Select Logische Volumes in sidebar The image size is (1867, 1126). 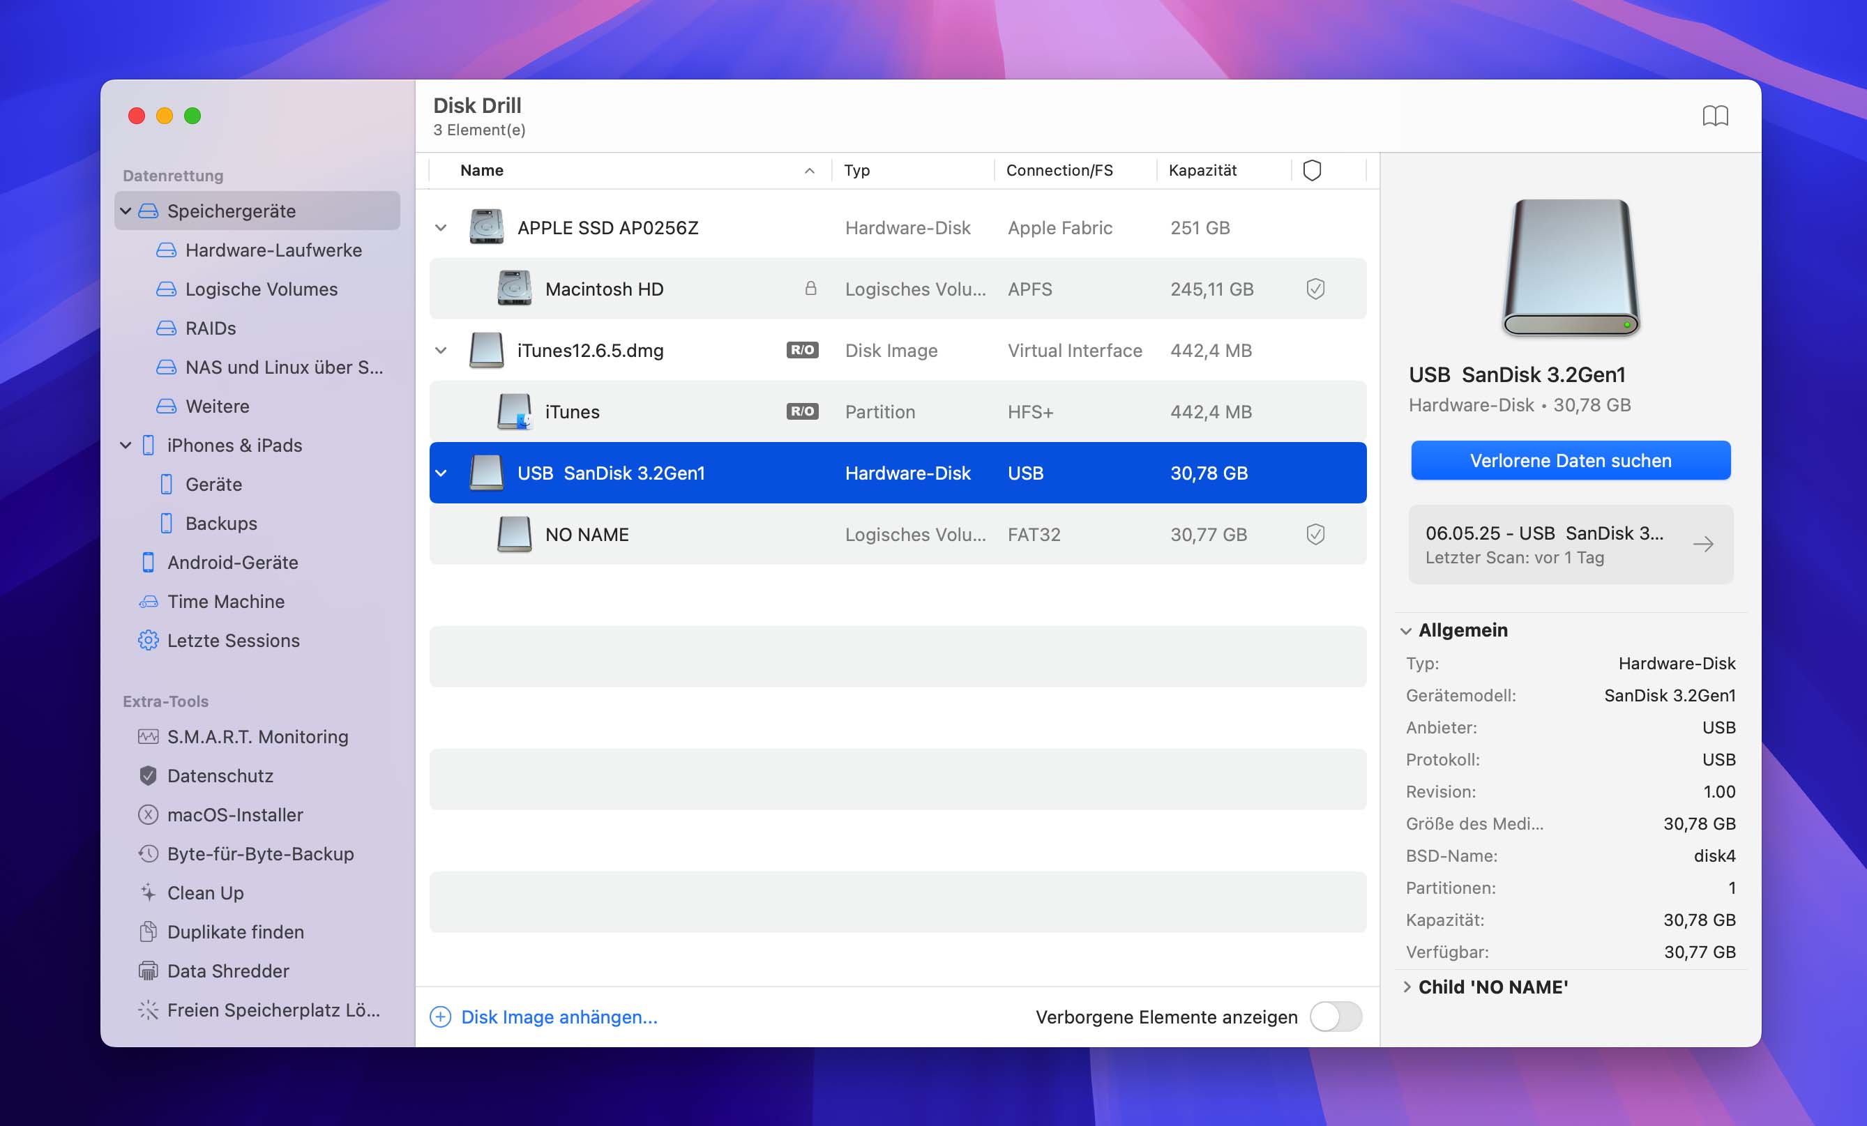tap(261, 289)
